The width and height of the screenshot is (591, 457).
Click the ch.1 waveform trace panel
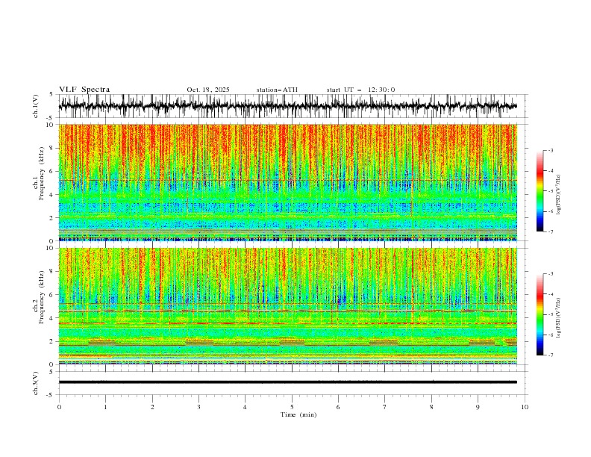tap(293, 106)
